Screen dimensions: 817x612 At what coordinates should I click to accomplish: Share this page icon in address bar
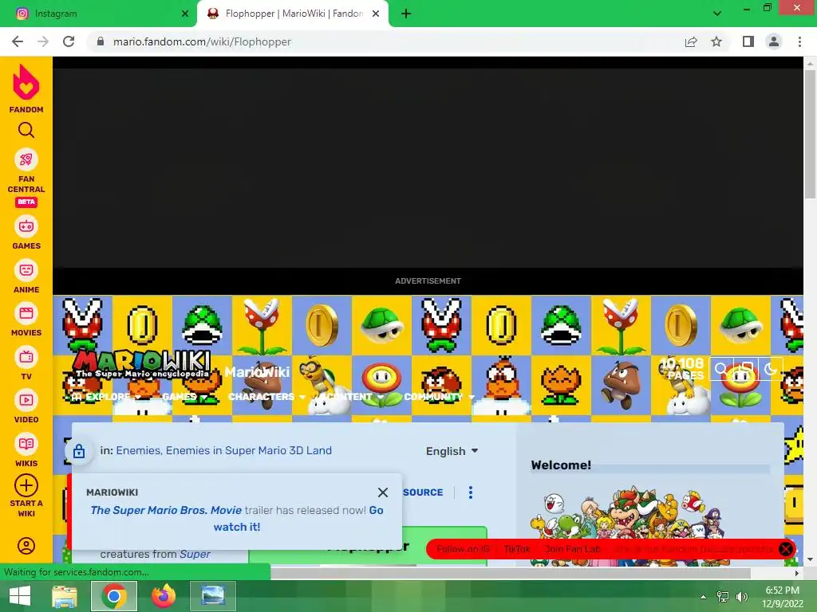click(691, 41)
